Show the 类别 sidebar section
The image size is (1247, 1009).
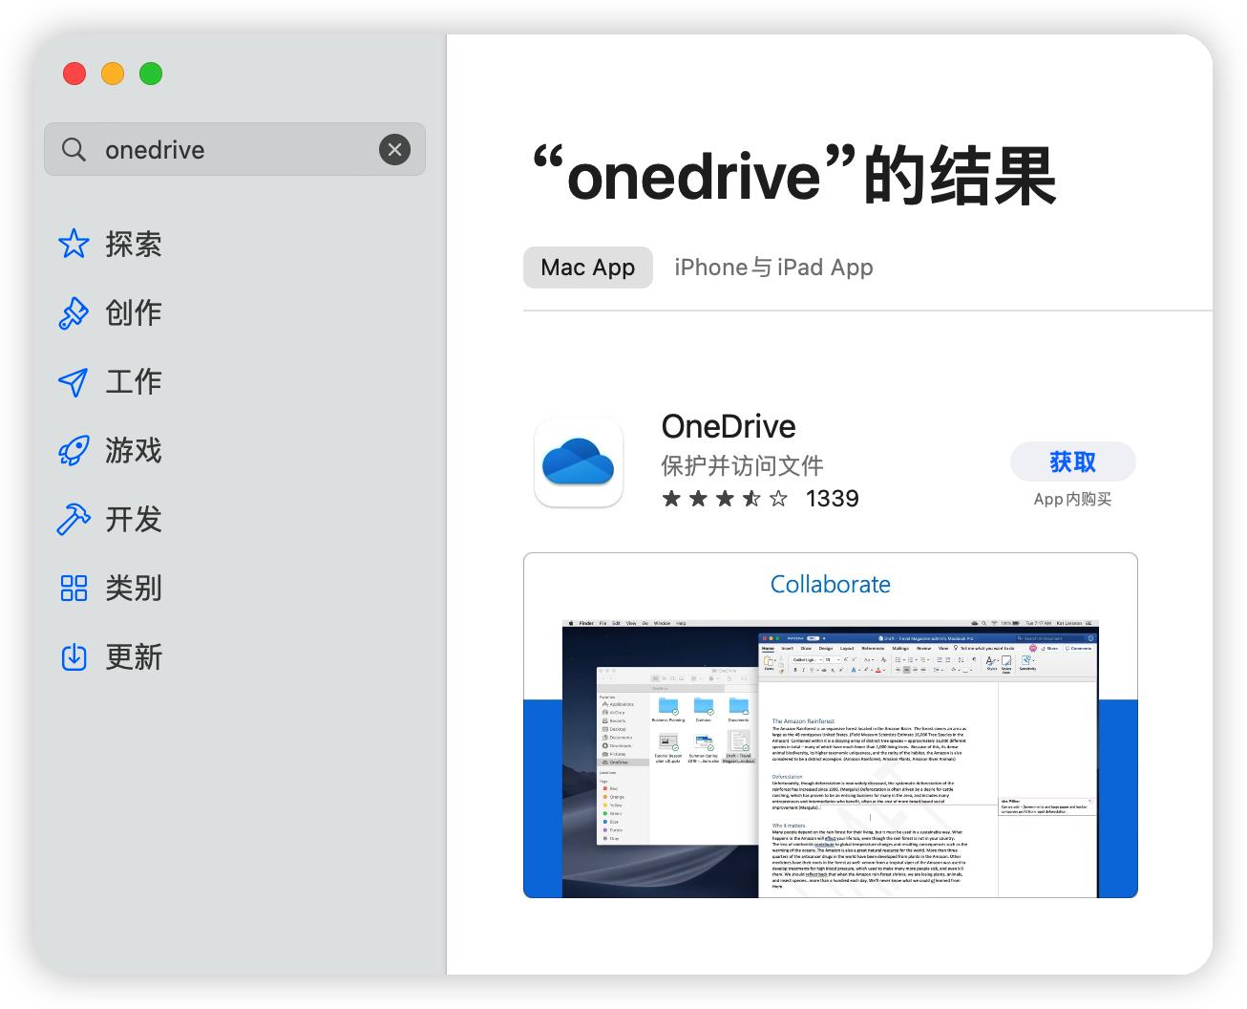[134, 588]
